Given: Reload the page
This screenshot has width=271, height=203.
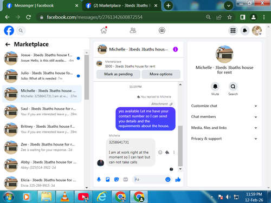Looking at the screenshot, I should click(x=29, y=17).
